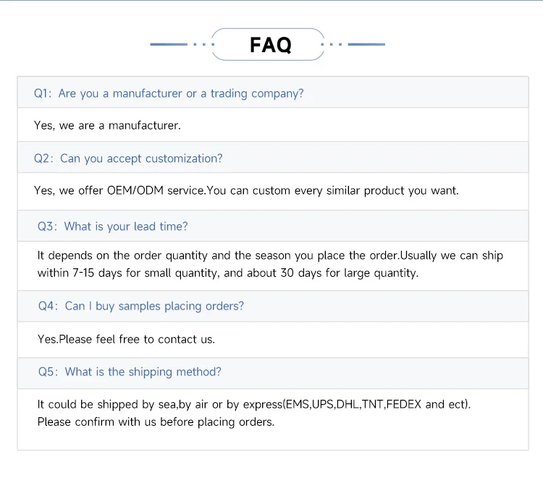Click the 'Q1:' label
The height and width of the screenshot is (478, 543).
[x=43, y=93]
